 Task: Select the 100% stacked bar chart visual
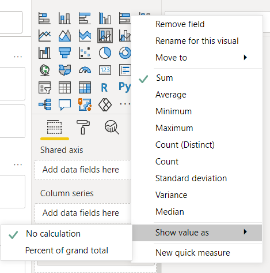pos(125,18)
